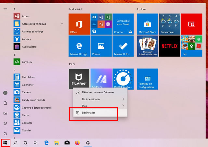This screenshot has width=208, height=147.
Task: Open Barre Jeu app
Action: tap(27, 62)
